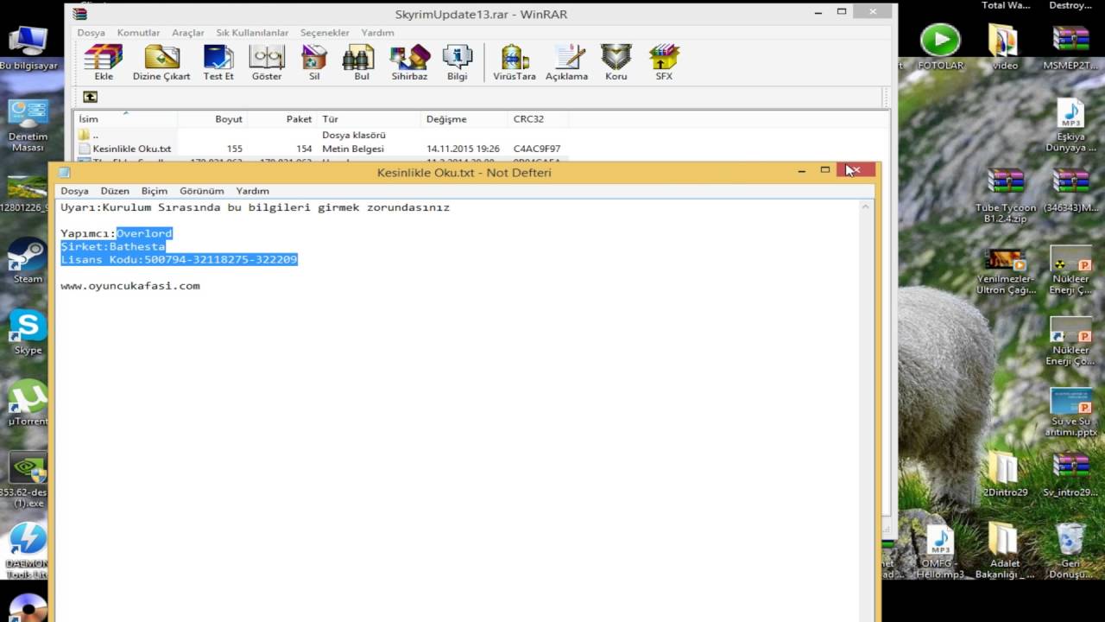
Task: Open the Sihirbaz wizard icon
Action: 409,62
